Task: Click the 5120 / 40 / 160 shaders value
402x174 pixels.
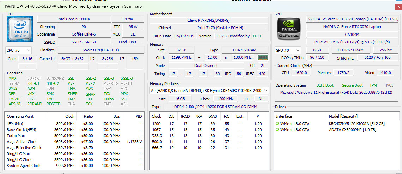Action: click(x=378, y=58)
